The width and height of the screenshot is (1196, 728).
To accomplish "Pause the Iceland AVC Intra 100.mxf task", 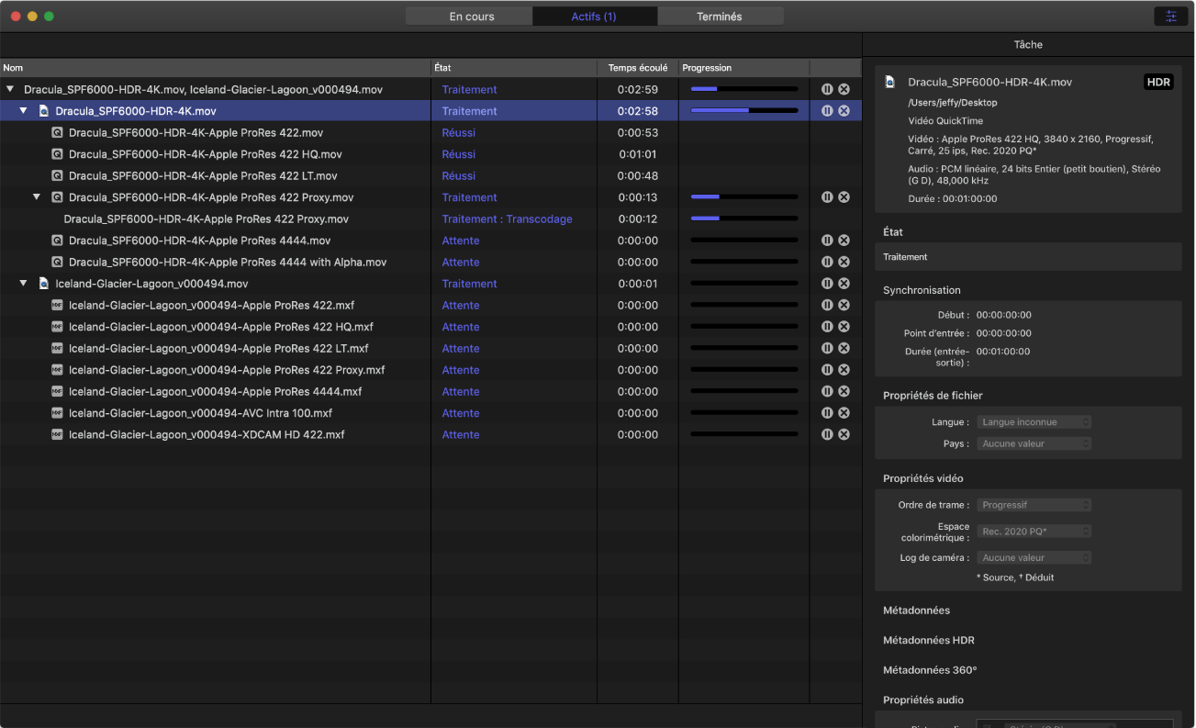I will [827, 413].
